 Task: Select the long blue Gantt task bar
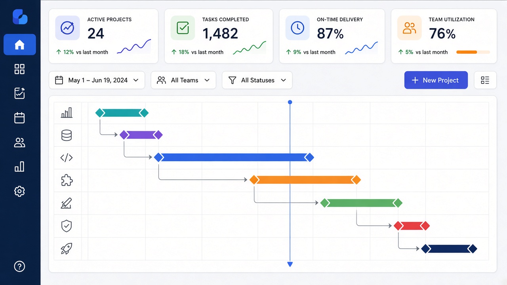(234, 158)
